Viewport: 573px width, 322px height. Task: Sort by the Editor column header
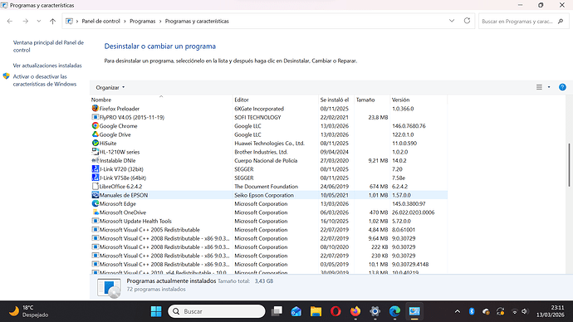pos(276,100)
